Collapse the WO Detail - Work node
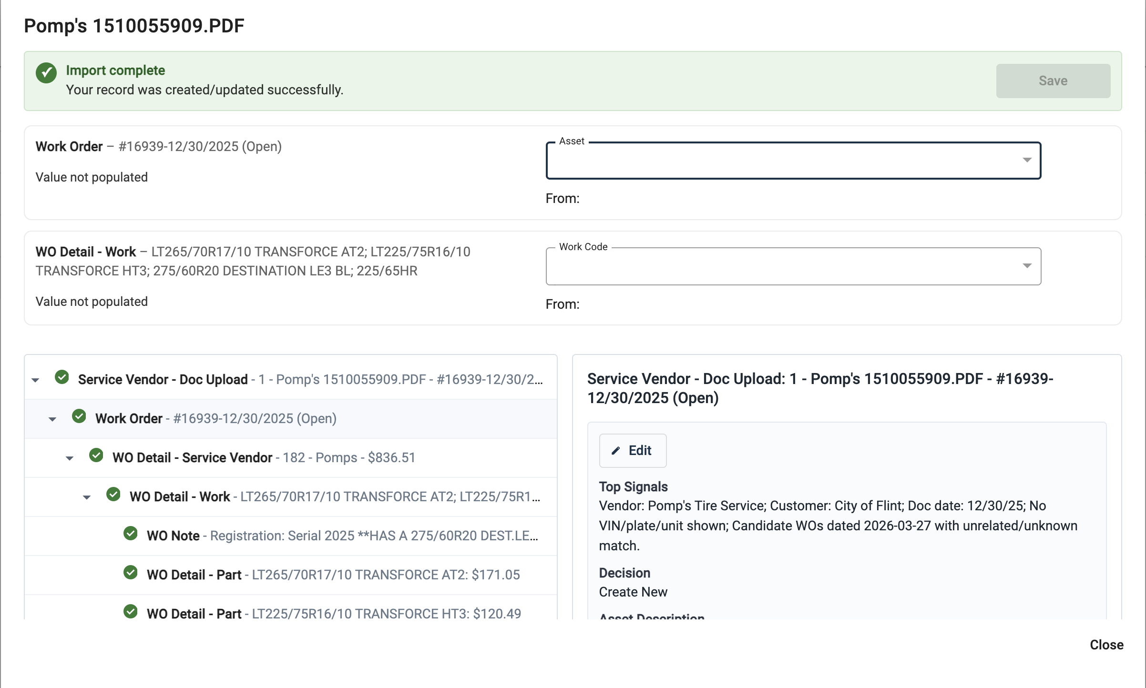This screenshot has width=1146, height=688. coord(87,497)
